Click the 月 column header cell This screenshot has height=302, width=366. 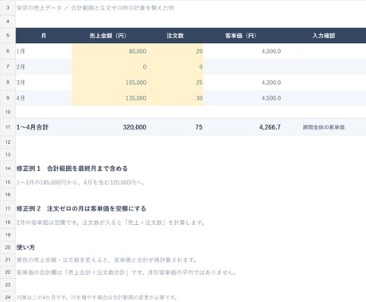pyautogui.click(x=44, y=36)
